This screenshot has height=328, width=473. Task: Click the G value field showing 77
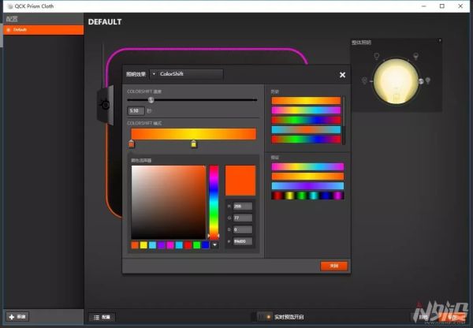pyautogui.click(x=243, y=218)
